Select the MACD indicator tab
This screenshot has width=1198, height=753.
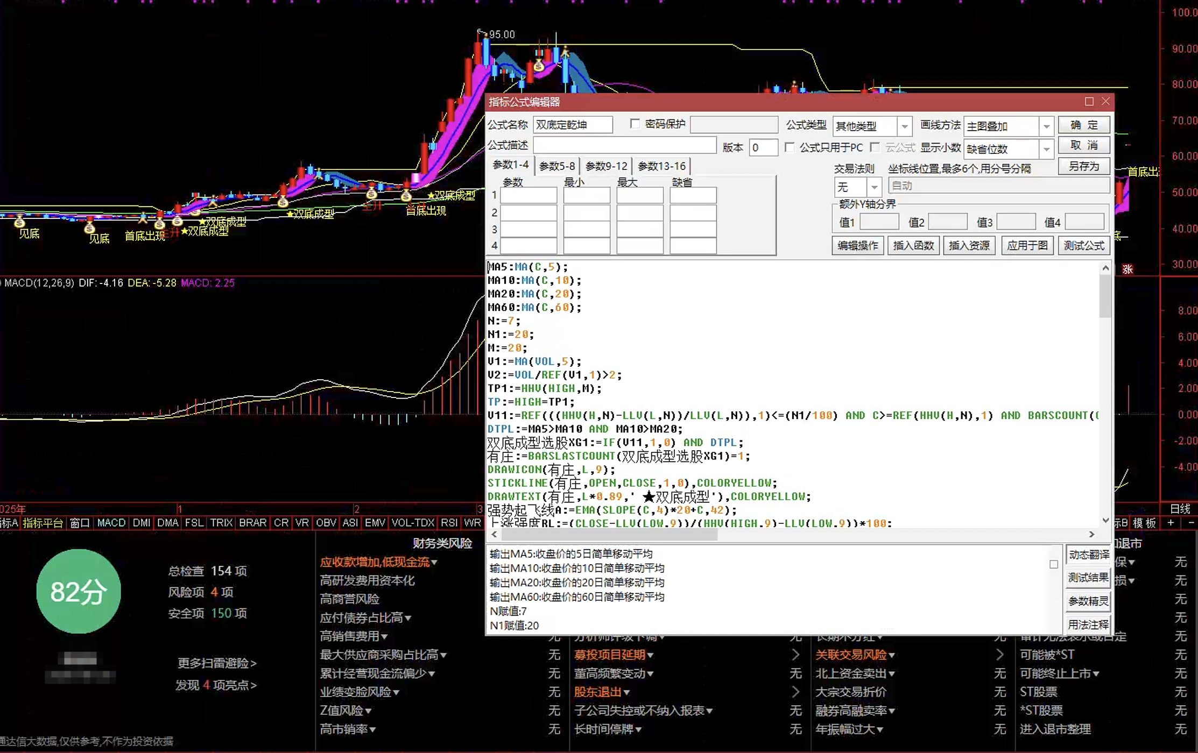click(111, 523)
